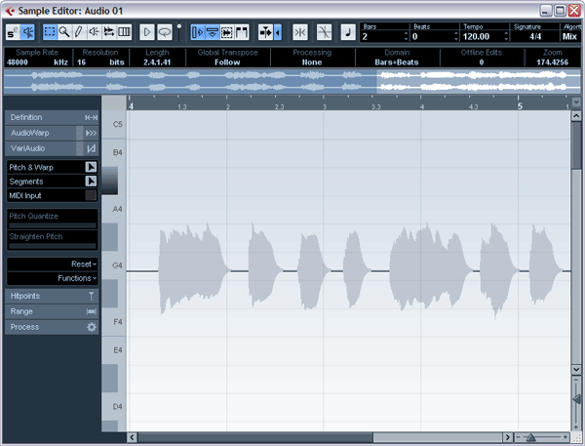Select the Draw pencil tool

tap(78, 33)
